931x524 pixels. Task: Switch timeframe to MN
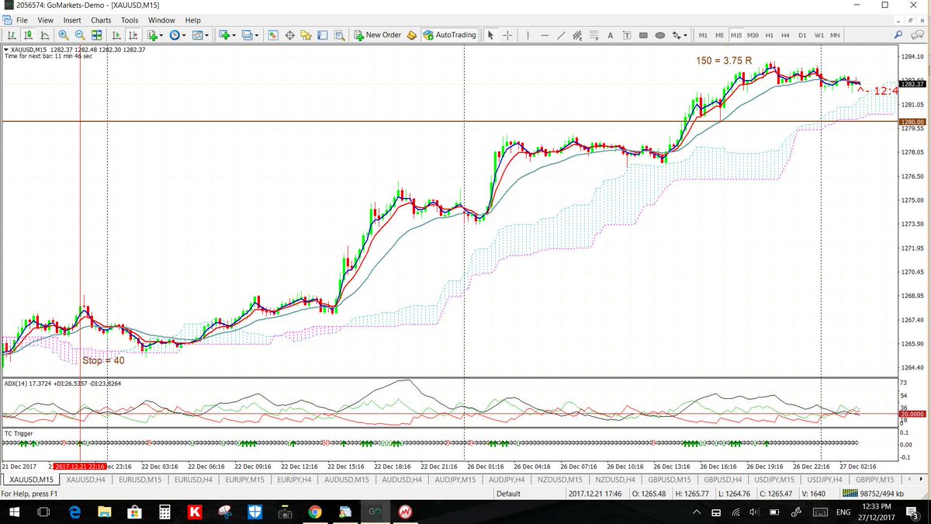[x=835, y=35]
